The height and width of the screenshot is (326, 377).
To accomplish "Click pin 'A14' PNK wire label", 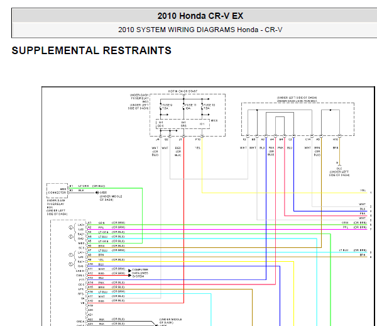I will tap(90, 283).
